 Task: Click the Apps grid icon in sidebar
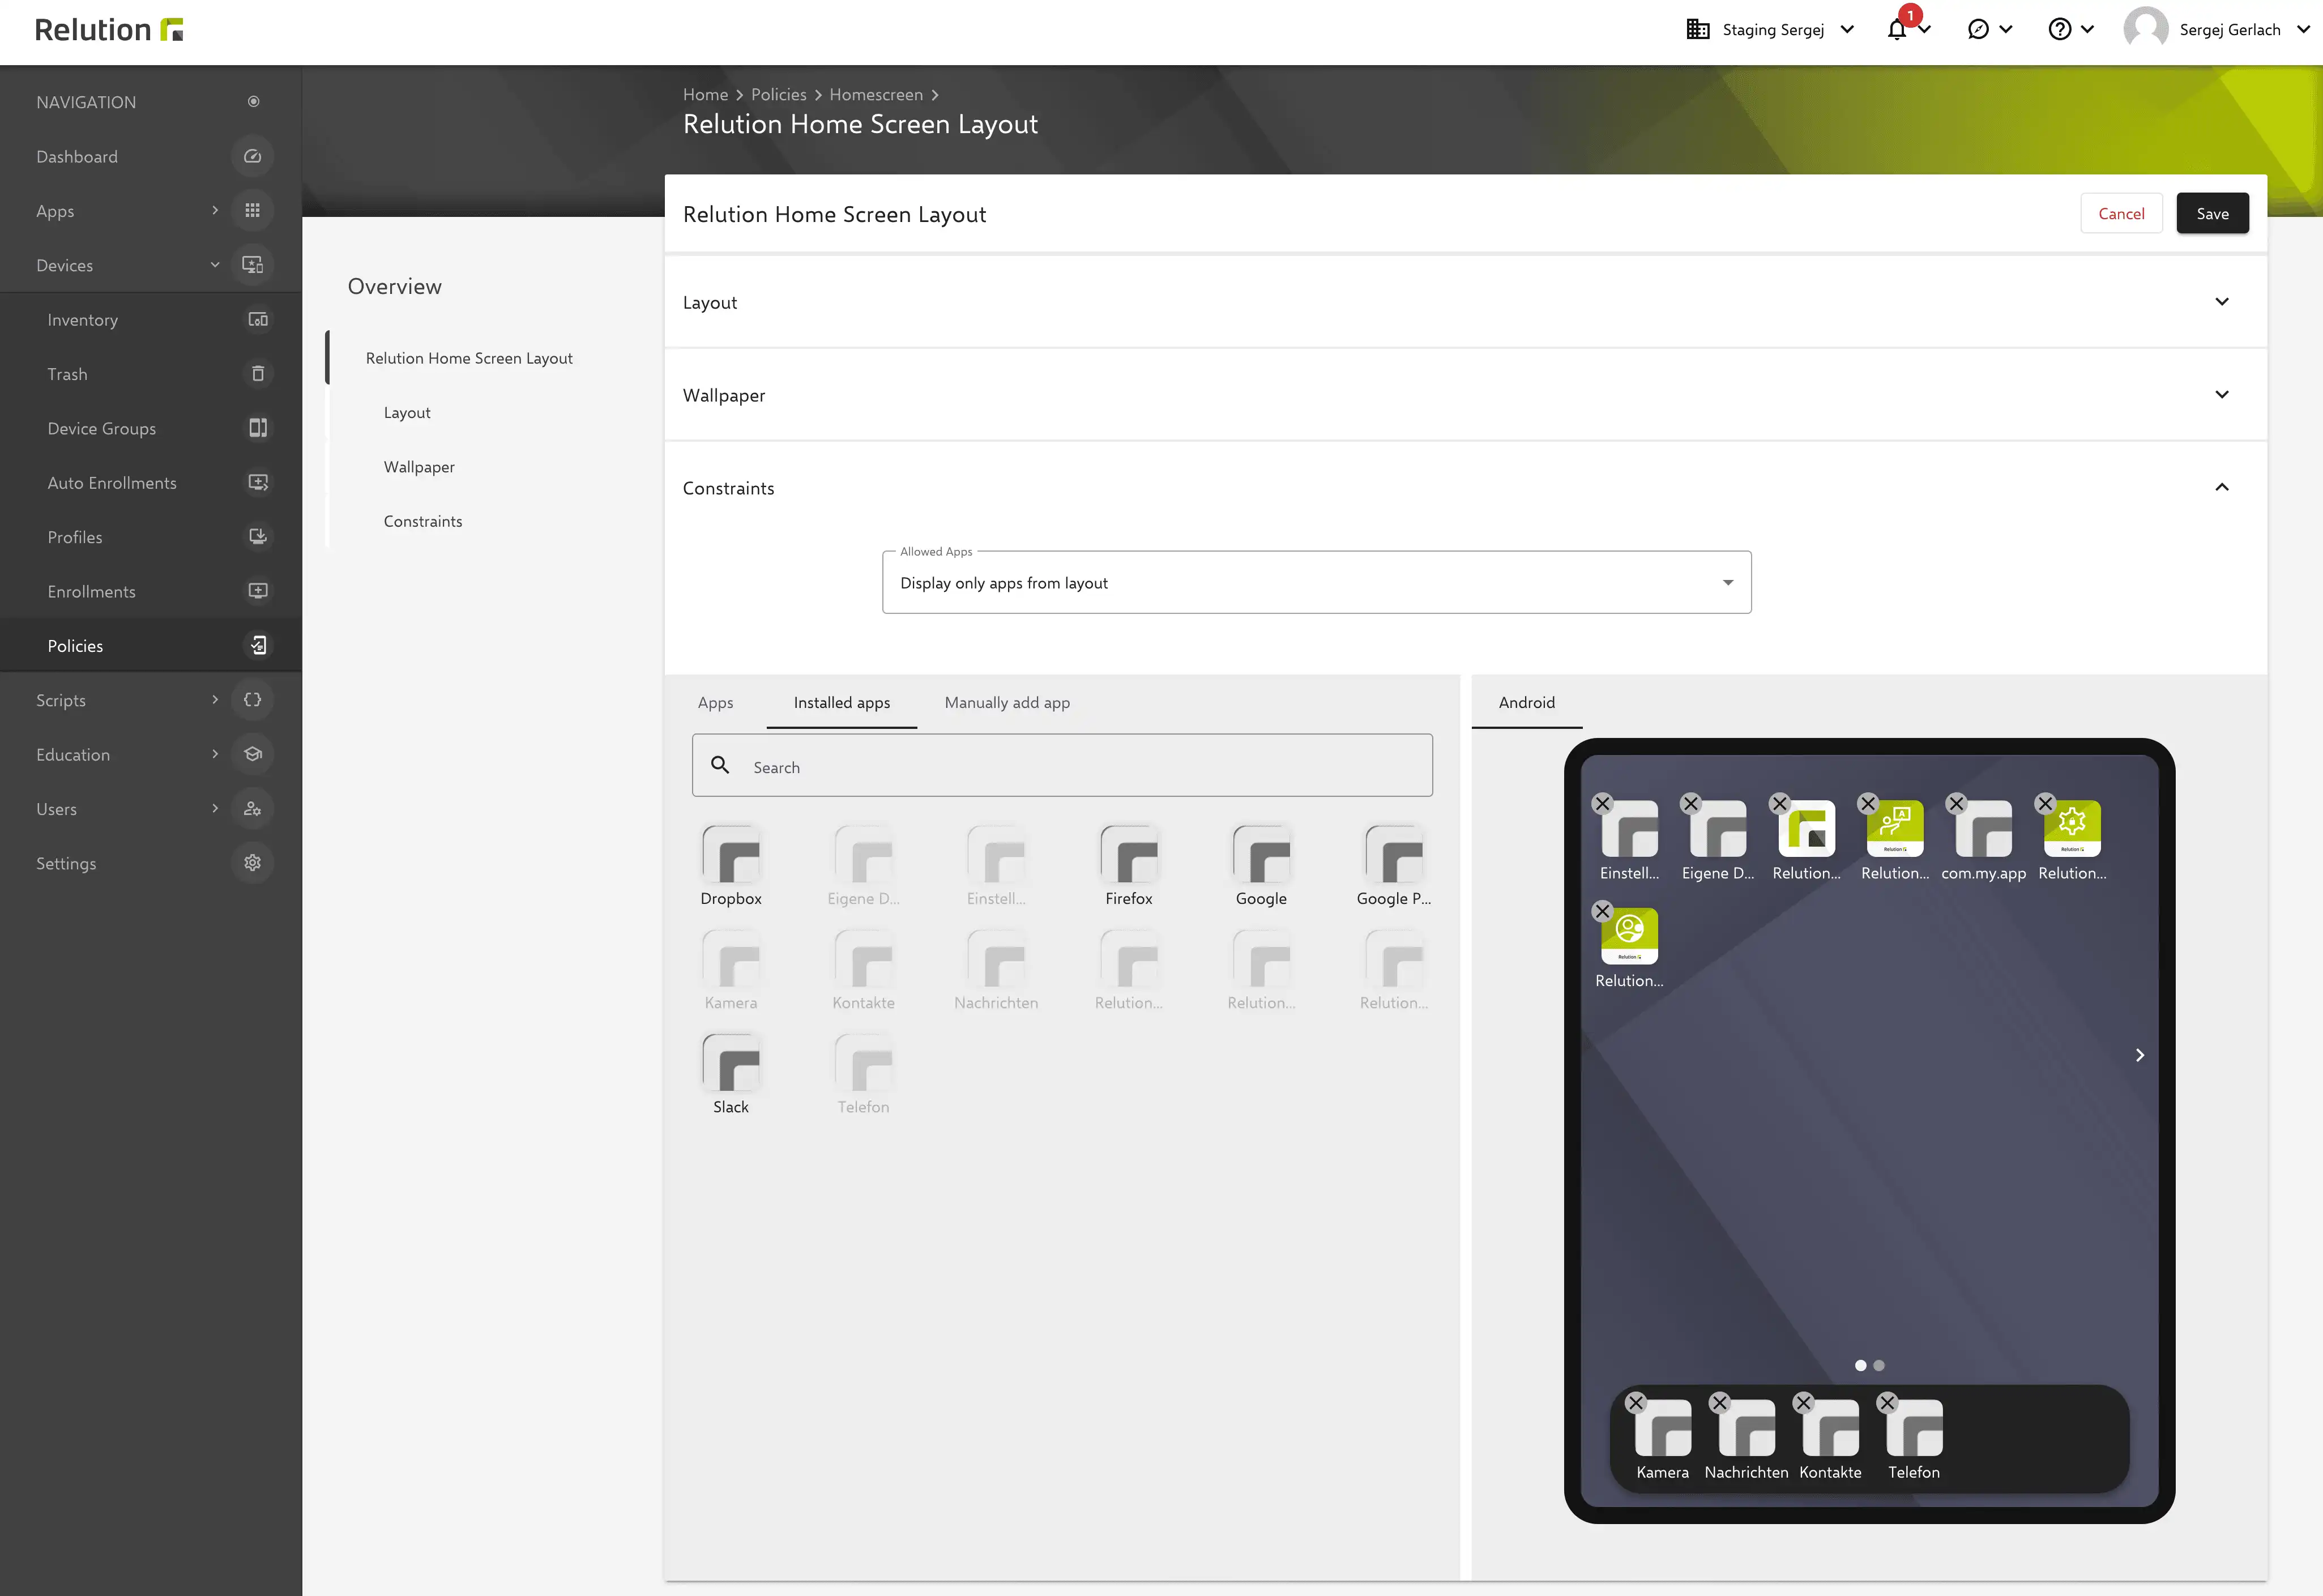coord(252,210)
